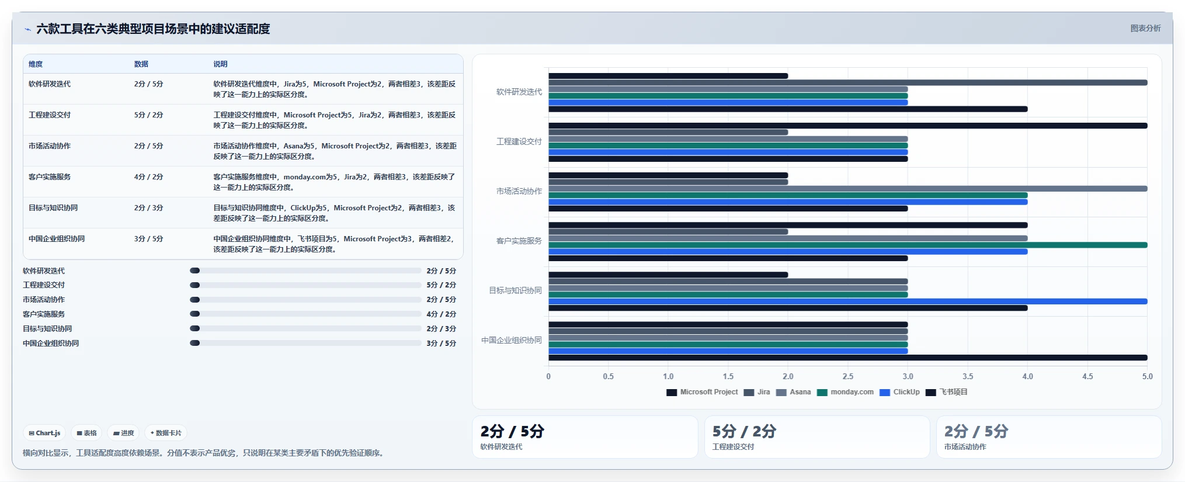Select the 中国企业组织协同 table row label
The image size is (1185, 482).
(57, 239)
